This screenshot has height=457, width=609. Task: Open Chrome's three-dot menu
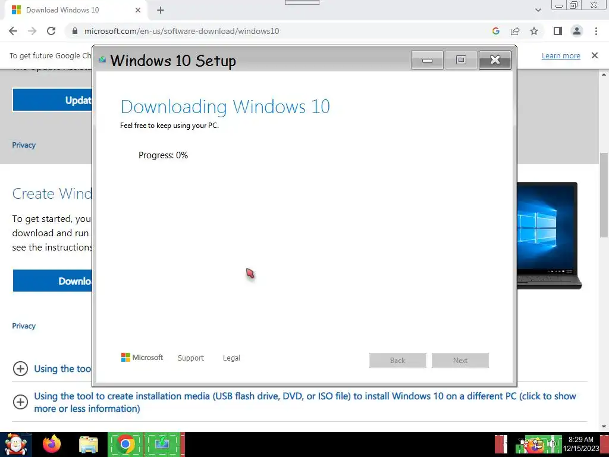(596, 31)
